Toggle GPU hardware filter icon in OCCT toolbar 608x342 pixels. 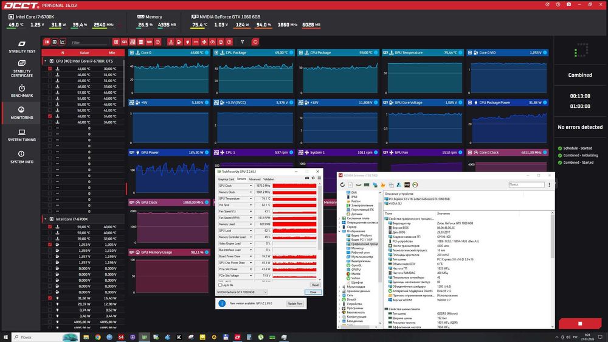click(124, 42)
